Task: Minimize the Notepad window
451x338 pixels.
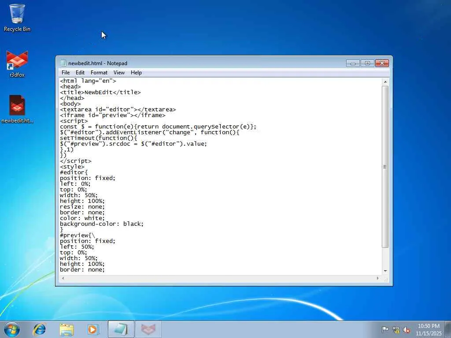Action: [353, 63]
